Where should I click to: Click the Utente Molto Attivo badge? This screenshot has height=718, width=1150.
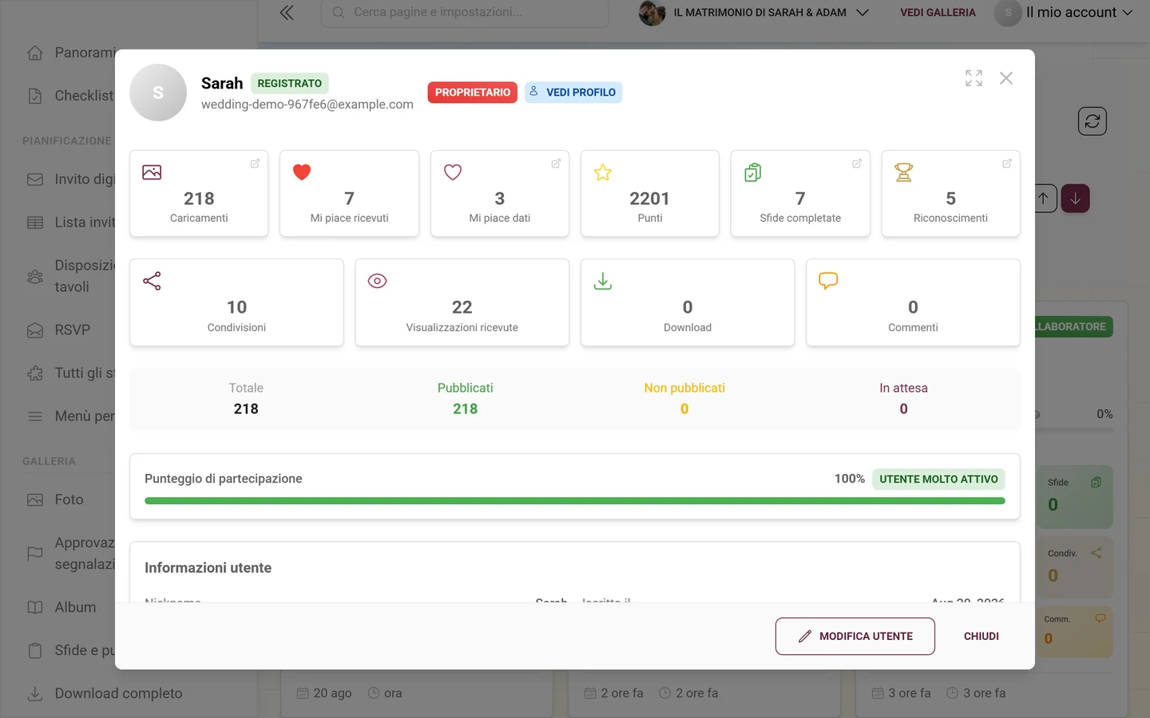click(938, 479)
